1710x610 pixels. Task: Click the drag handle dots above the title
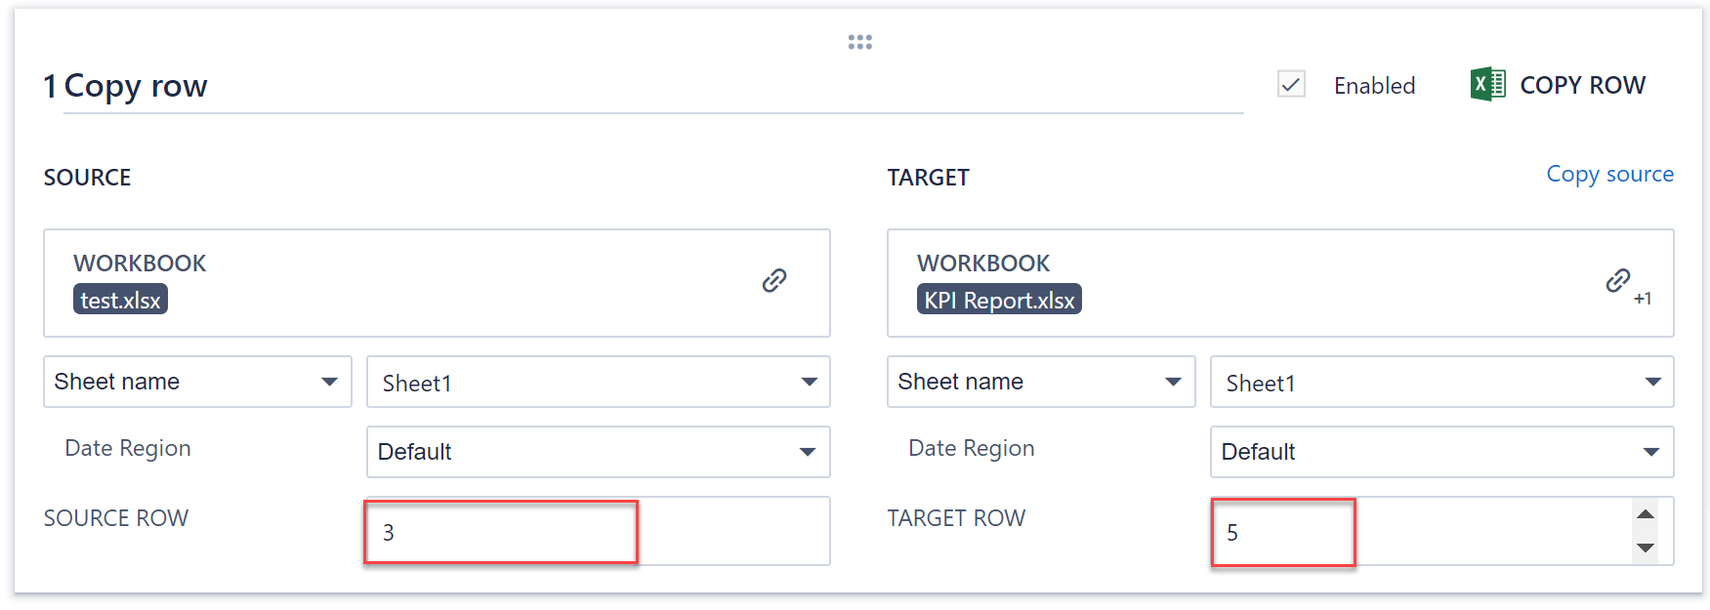coord(859,42)
